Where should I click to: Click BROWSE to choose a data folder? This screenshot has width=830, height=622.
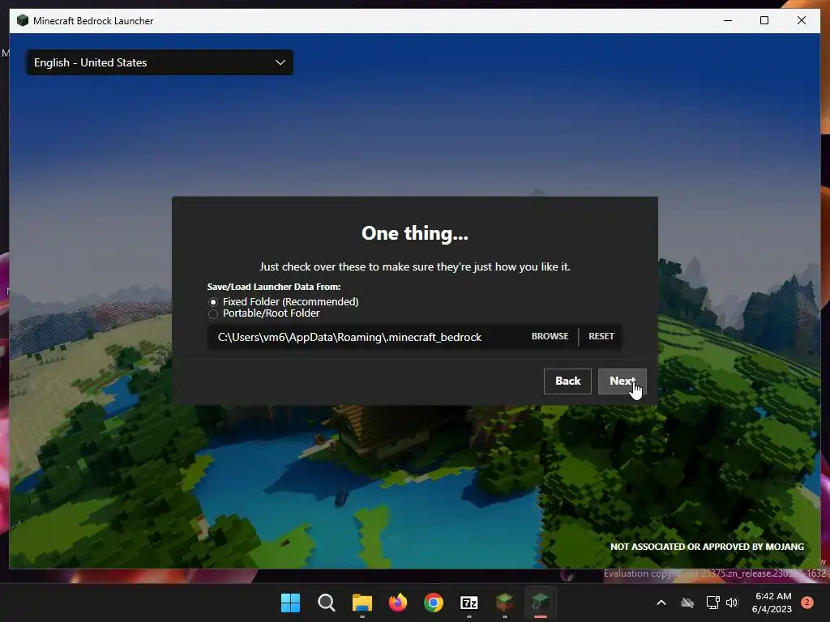550,336
